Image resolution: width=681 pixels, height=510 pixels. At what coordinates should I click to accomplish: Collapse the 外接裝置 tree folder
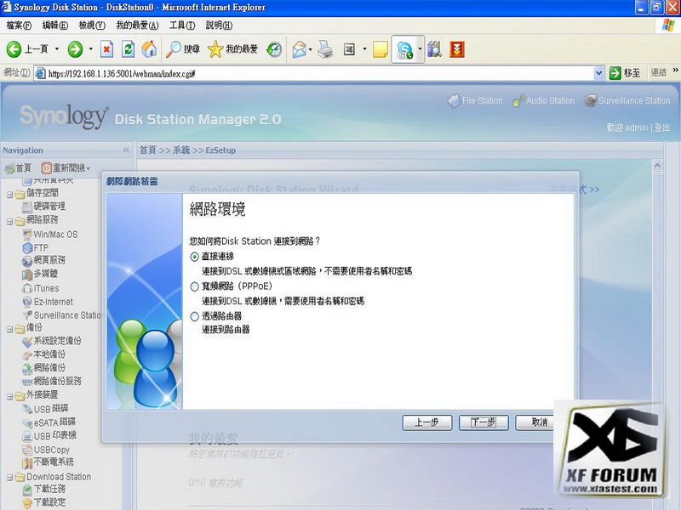coord(9,396)
